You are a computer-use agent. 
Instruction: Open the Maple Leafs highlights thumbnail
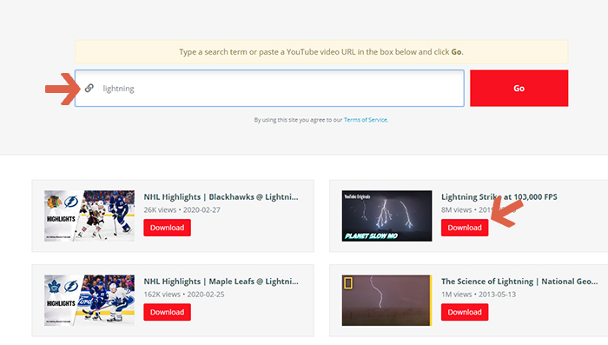pyautogui.click(x=89, y=301)
